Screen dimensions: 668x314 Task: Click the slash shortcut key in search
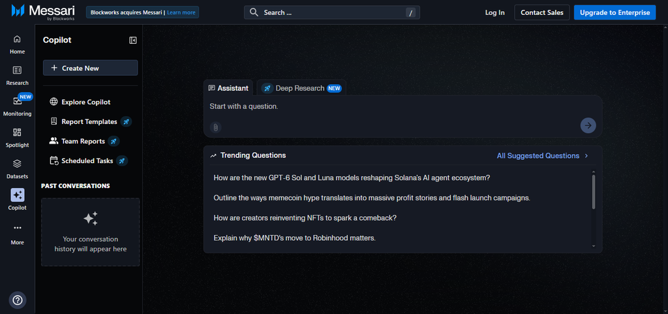[x=411, y=13]
